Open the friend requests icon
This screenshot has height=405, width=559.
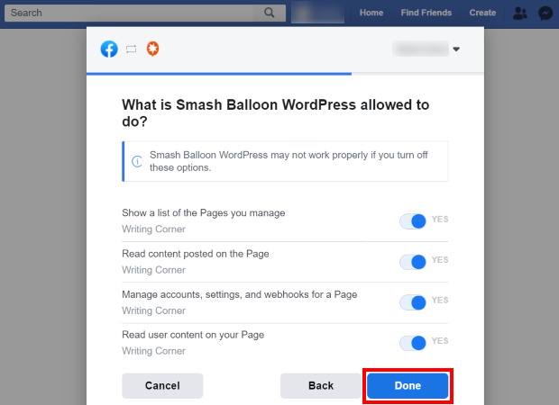coord(520,13)
